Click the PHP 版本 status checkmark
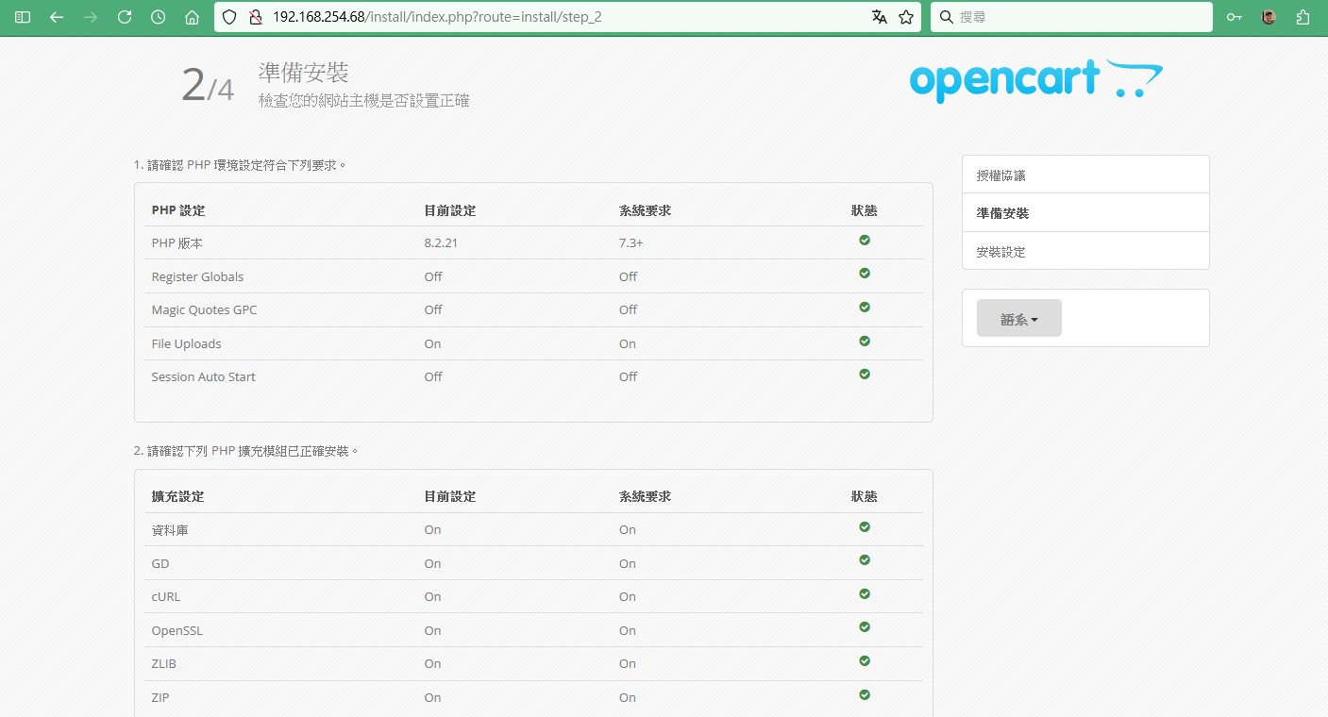Viewport: 1328px width, 717px height. [865, 241]
